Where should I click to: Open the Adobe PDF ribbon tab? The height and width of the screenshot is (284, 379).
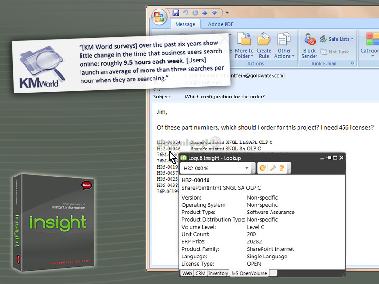click(221, 24)
